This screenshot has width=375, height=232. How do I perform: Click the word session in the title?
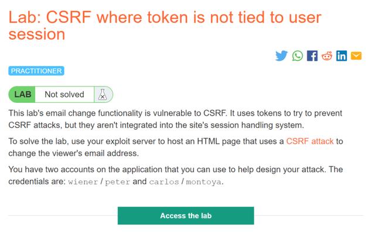(x=37, y=34)
